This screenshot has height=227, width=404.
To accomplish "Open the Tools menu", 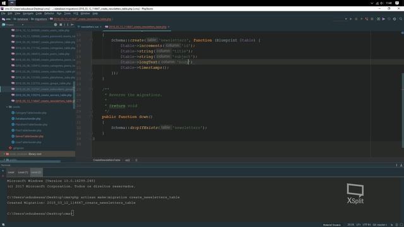I will (x=68, y=13).
